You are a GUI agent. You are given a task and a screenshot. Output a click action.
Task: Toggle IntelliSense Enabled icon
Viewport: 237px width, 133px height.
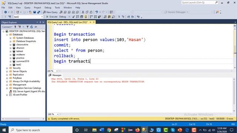tap(86, 17)
